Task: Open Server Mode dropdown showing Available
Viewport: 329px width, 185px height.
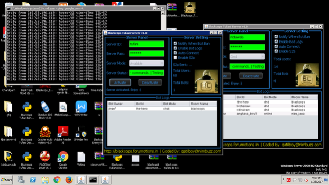Action: click(147, 63)
